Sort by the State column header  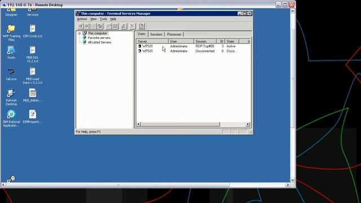pos(232,41)
